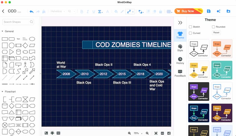Viewport: 236px width, 136px height.
Task: Click the format painter icon
Action: coord(44,12)
